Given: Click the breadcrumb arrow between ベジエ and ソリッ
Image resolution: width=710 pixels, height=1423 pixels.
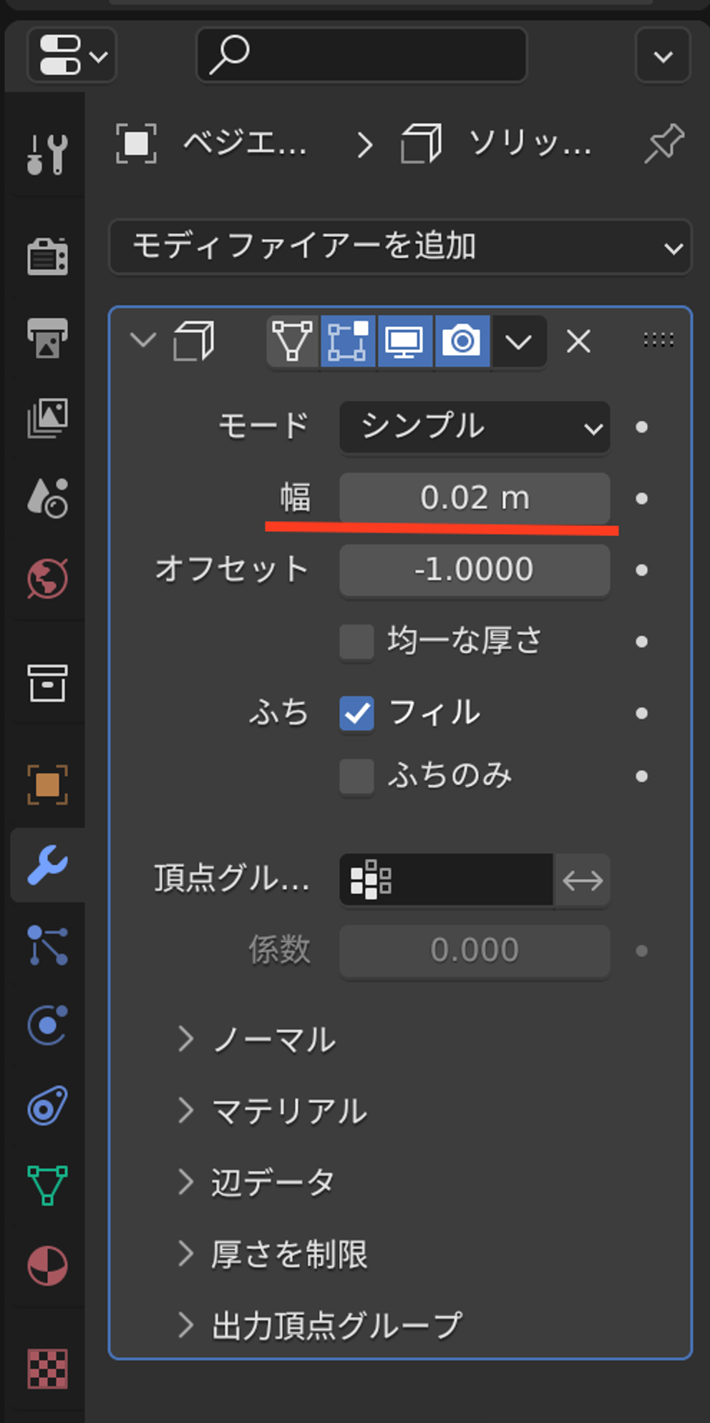Looking at the screenshot, I should pos(366,145).
